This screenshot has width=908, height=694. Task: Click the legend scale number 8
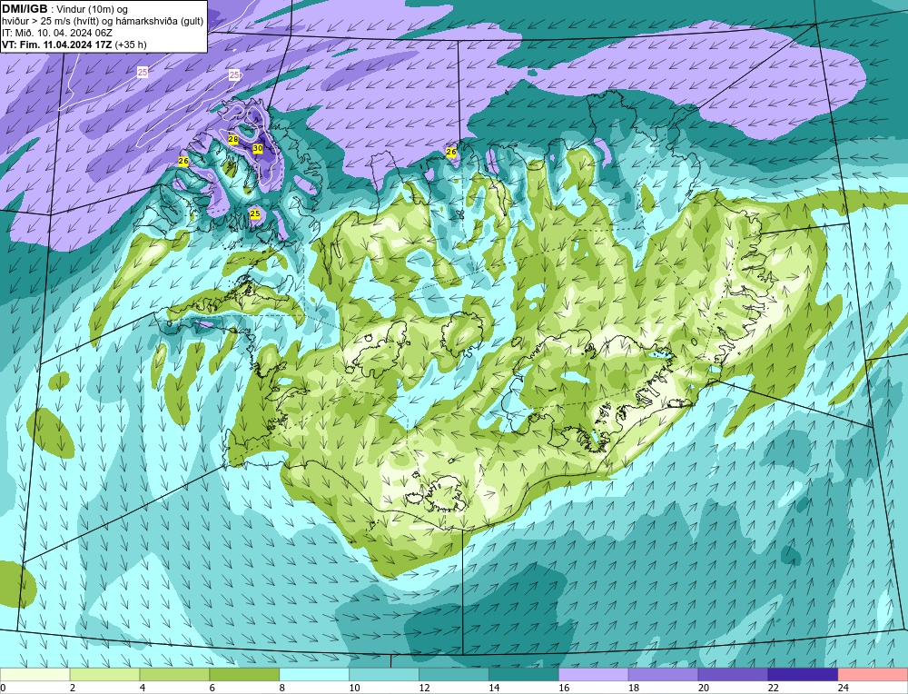tap(282, 688)
